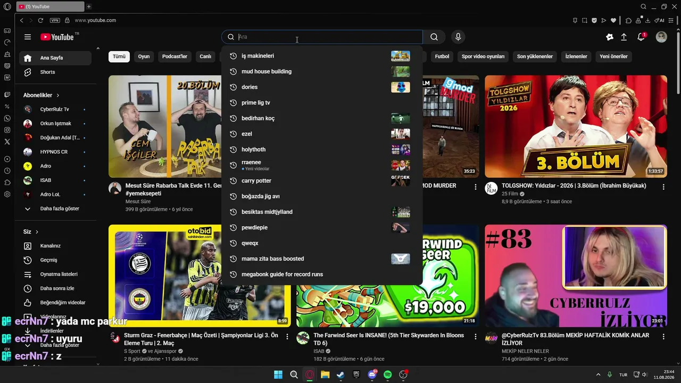Expand the Abonelikler section chevron
The image size is (681, 383).
57,95
